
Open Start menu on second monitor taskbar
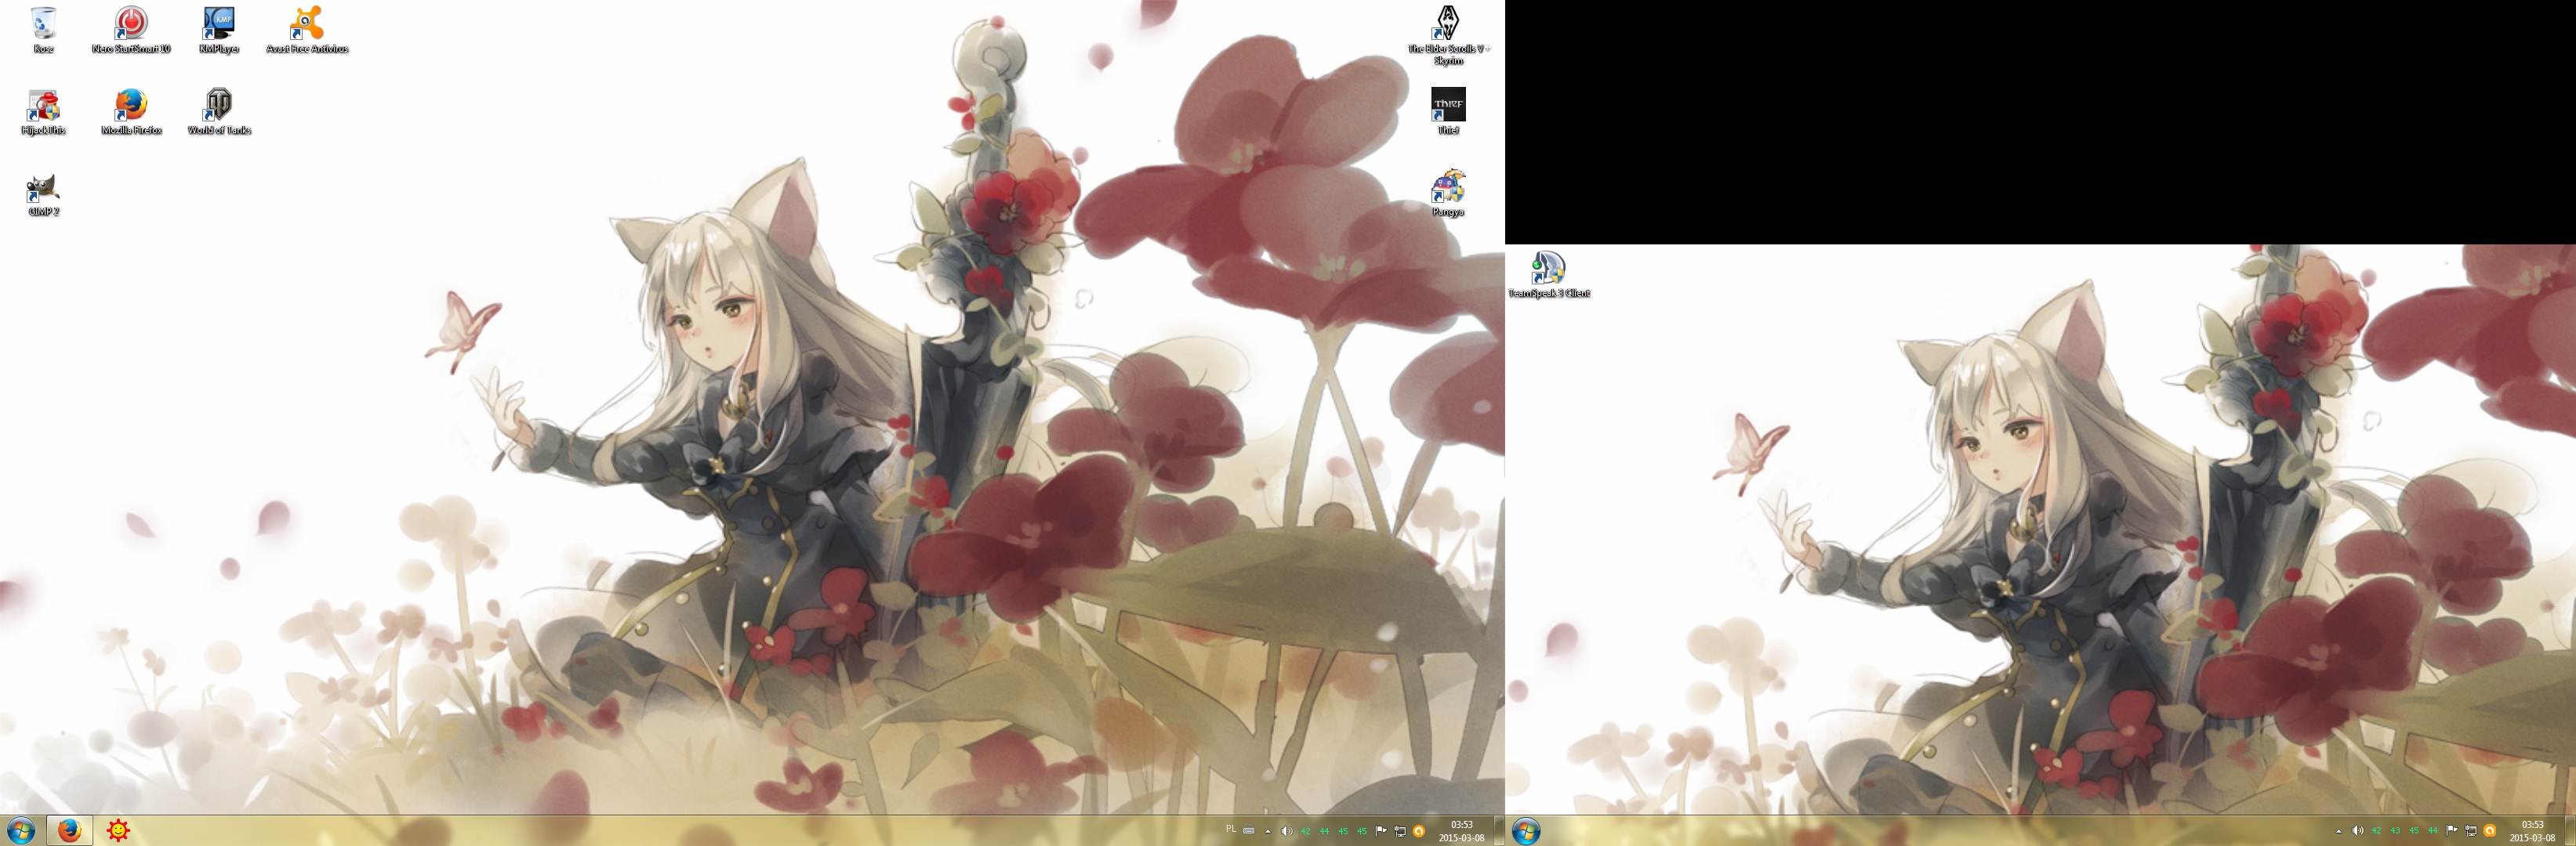(x=1526, y=830)
